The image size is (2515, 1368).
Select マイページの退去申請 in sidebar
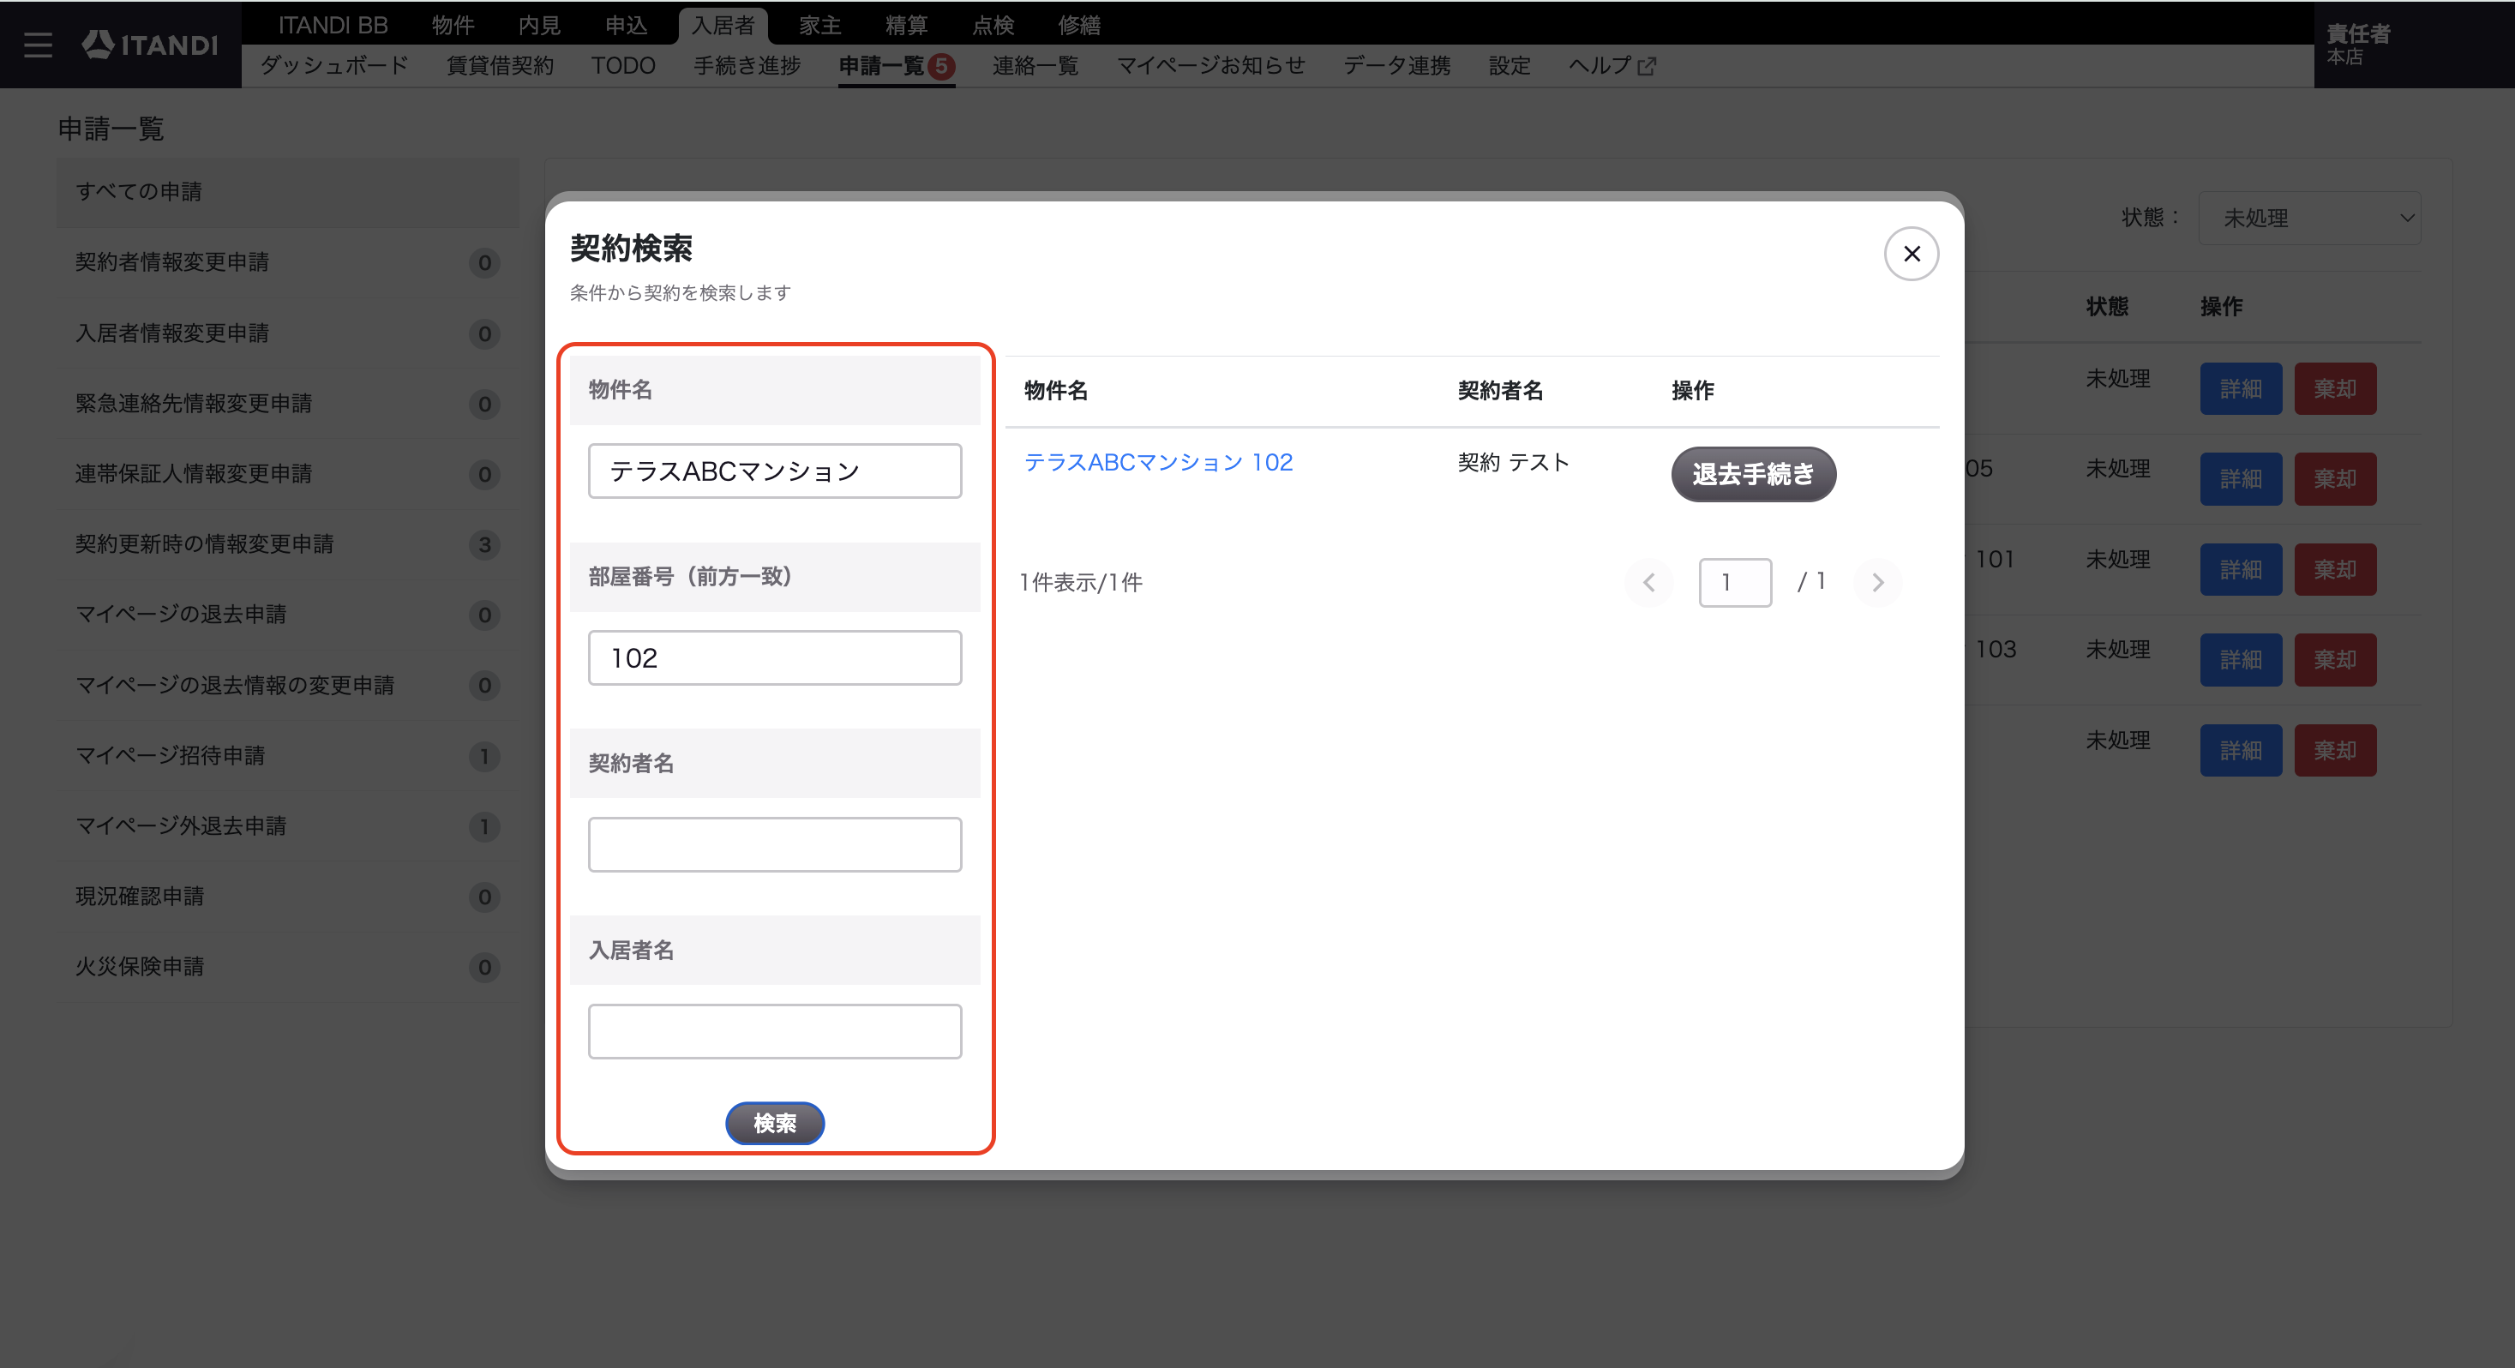pos(288,615)
